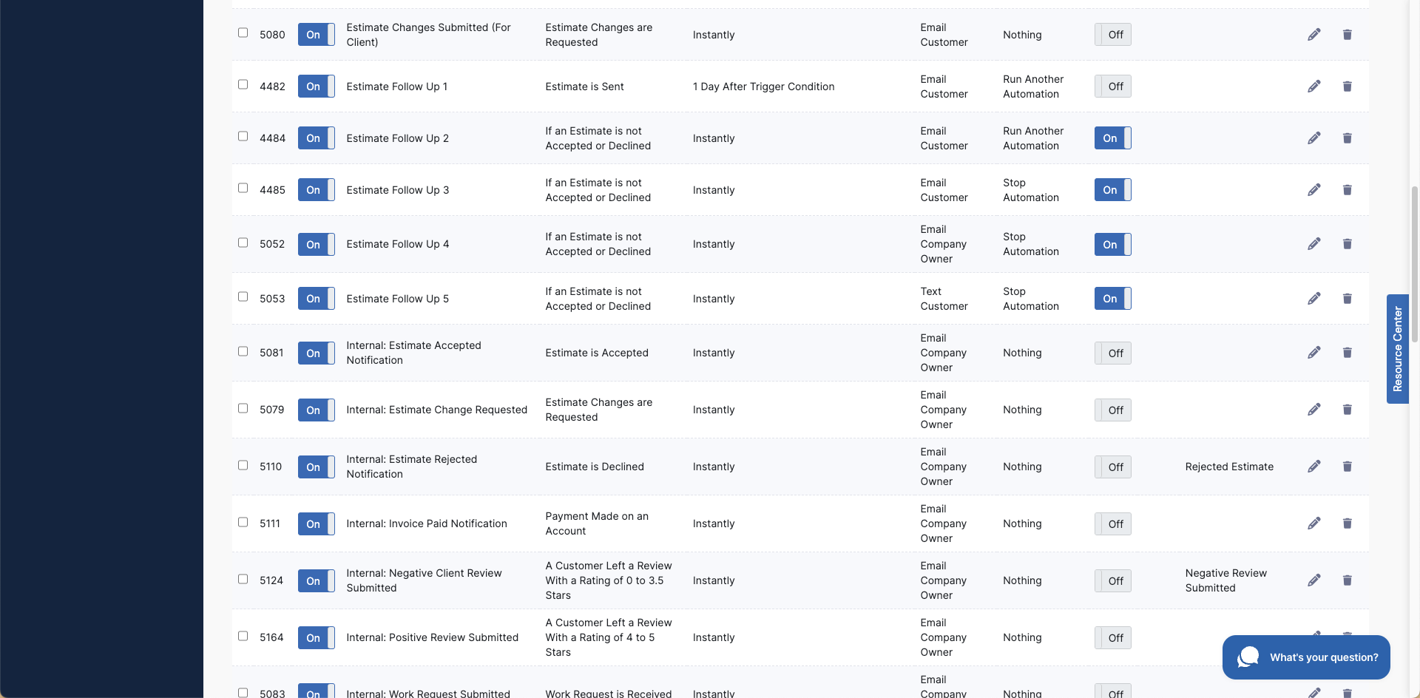Edit Estimate Follow Up 1 with the pencil icon
This screenshot has height=698, width=1420.
coord(1313,87)
